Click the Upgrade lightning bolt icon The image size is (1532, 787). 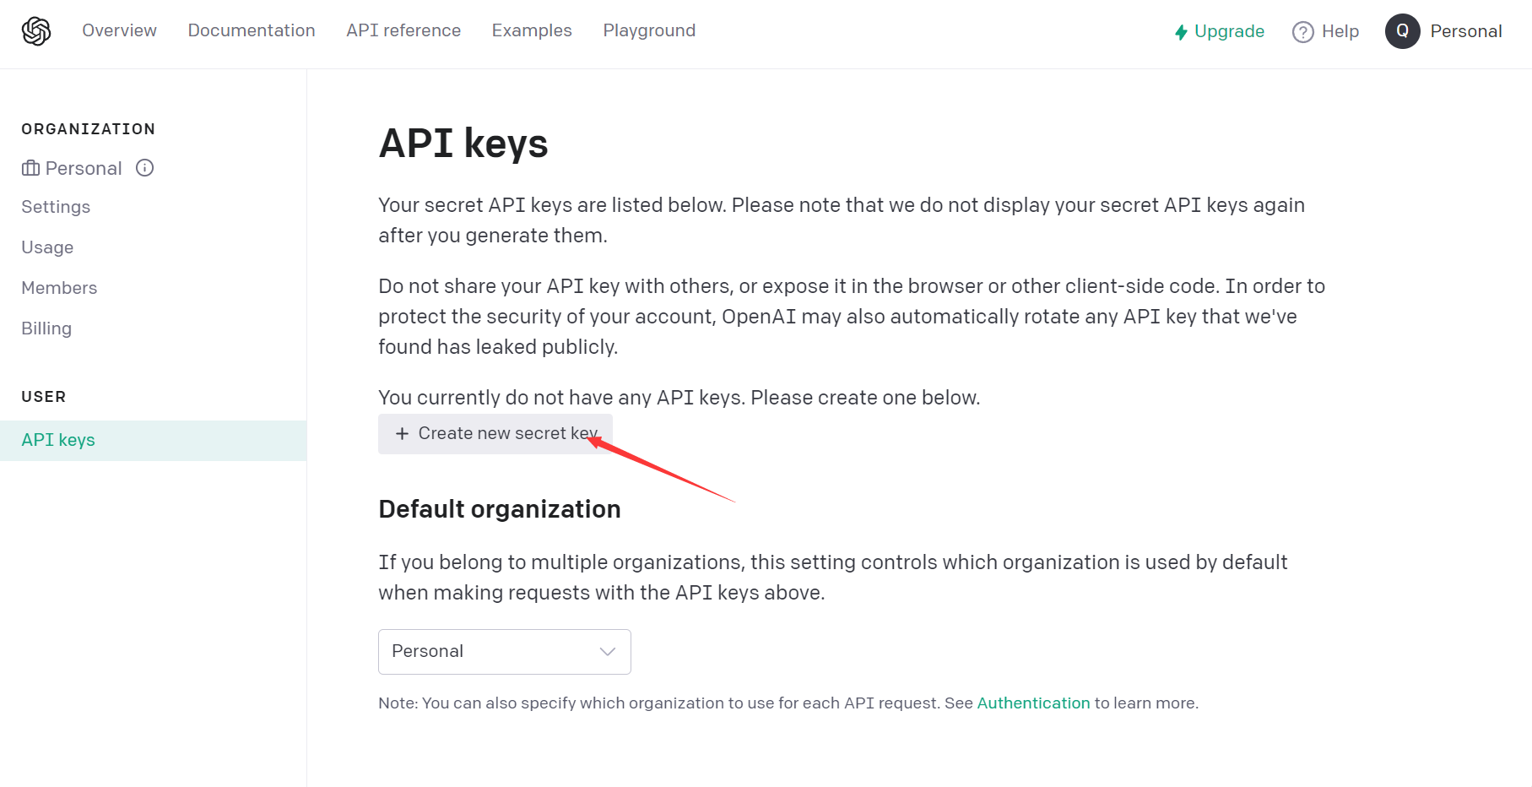coord(1182,32)
